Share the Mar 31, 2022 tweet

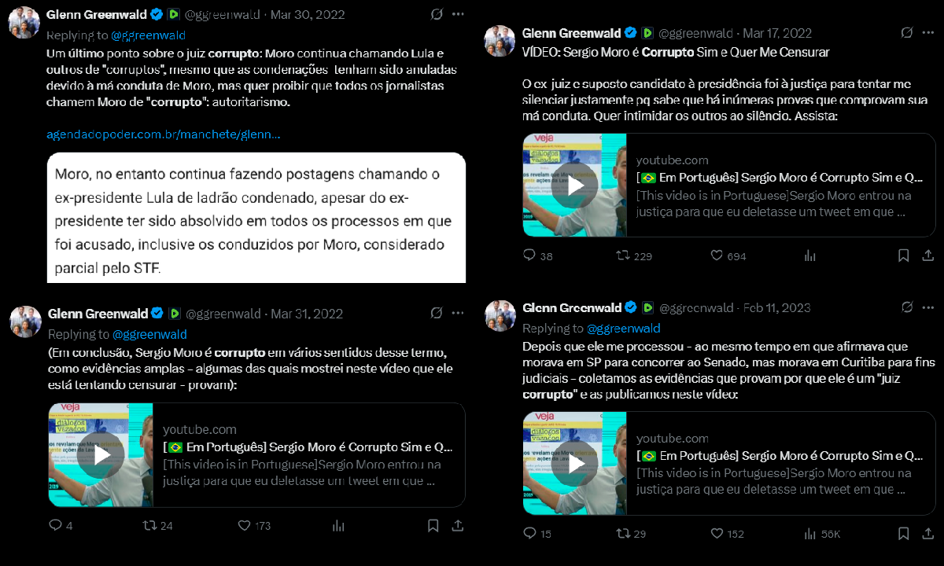[x=458, y=525]
